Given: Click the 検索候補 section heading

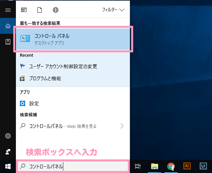Looking at the screenshot, I should [28, 115].
